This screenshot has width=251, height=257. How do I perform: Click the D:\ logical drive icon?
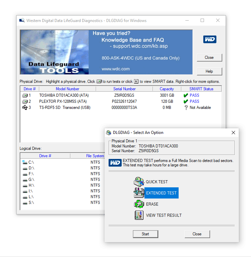[25, 168]
